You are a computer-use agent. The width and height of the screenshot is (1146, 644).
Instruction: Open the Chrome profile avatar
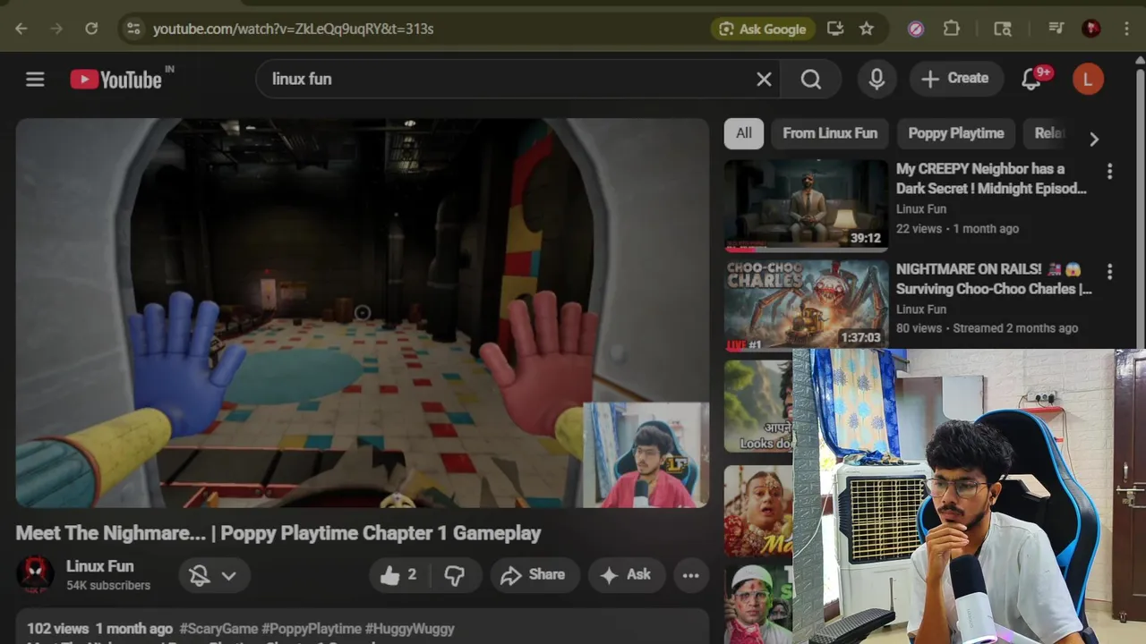coord(1091,29)
